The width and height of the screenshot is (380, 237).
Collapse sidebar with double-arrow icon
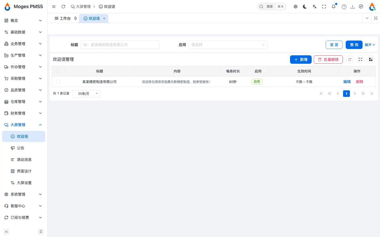pos(6,232)
